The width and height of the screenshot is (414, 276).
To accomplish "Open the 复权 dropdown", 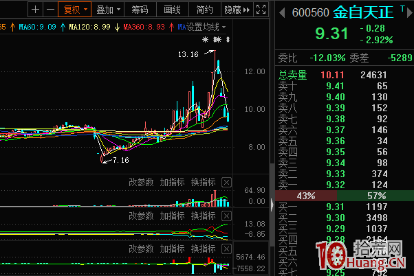I will 75,10.
